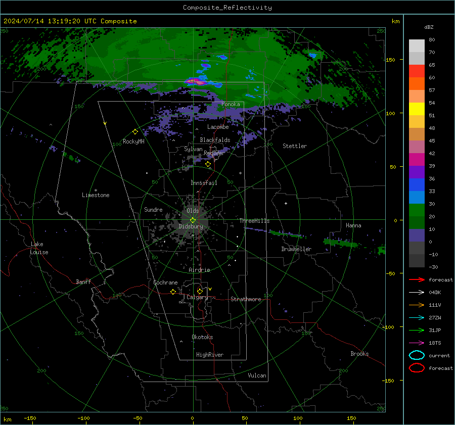Click the red 60–65 dBZ swatch
This screenshot has height=425, width=455.
point(417,71)
